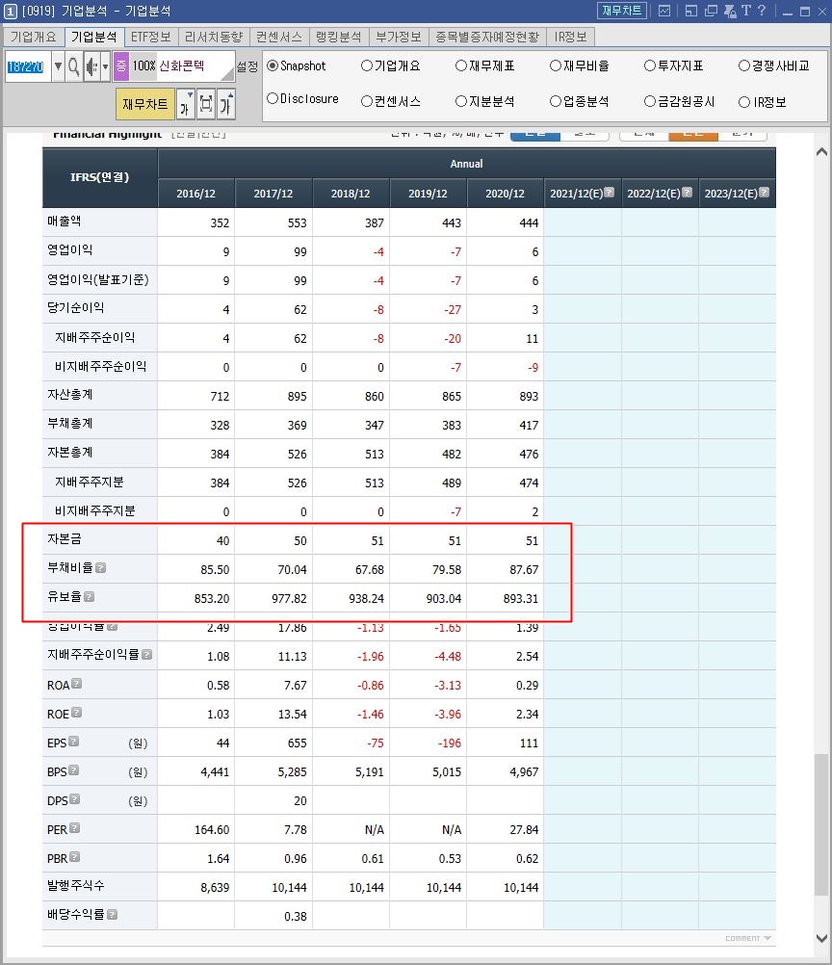The width and height of the screenshot is (832, 965).
Task: Click the help icon next to 부채비율
Action: click(x=101, y=567)
